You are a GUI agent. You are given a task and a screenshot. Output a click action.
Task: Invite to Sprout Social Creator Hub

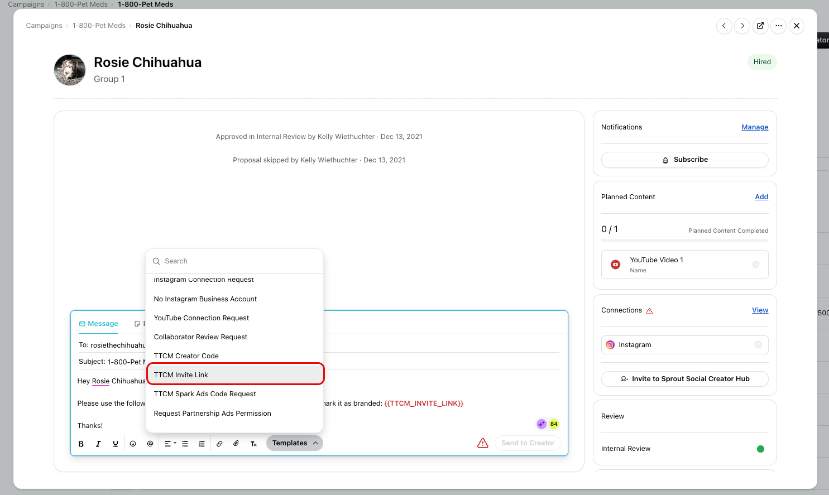(x=685, y=379)
